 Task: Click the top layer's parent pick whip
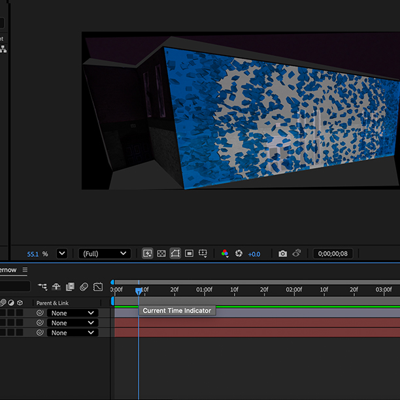tap(40, 313)
